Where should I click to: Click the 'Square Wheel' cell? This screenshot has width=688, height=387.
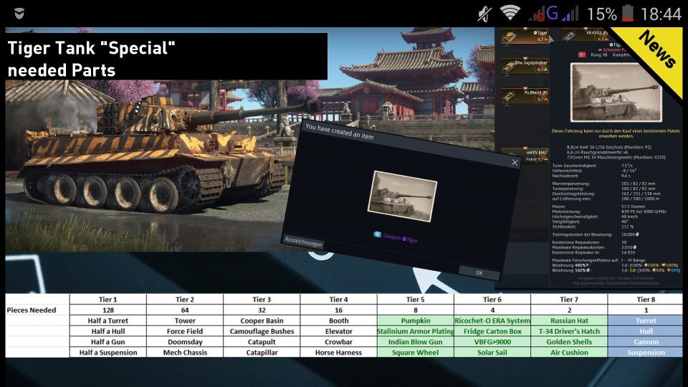pyautogui.click(x=415, y=353)
